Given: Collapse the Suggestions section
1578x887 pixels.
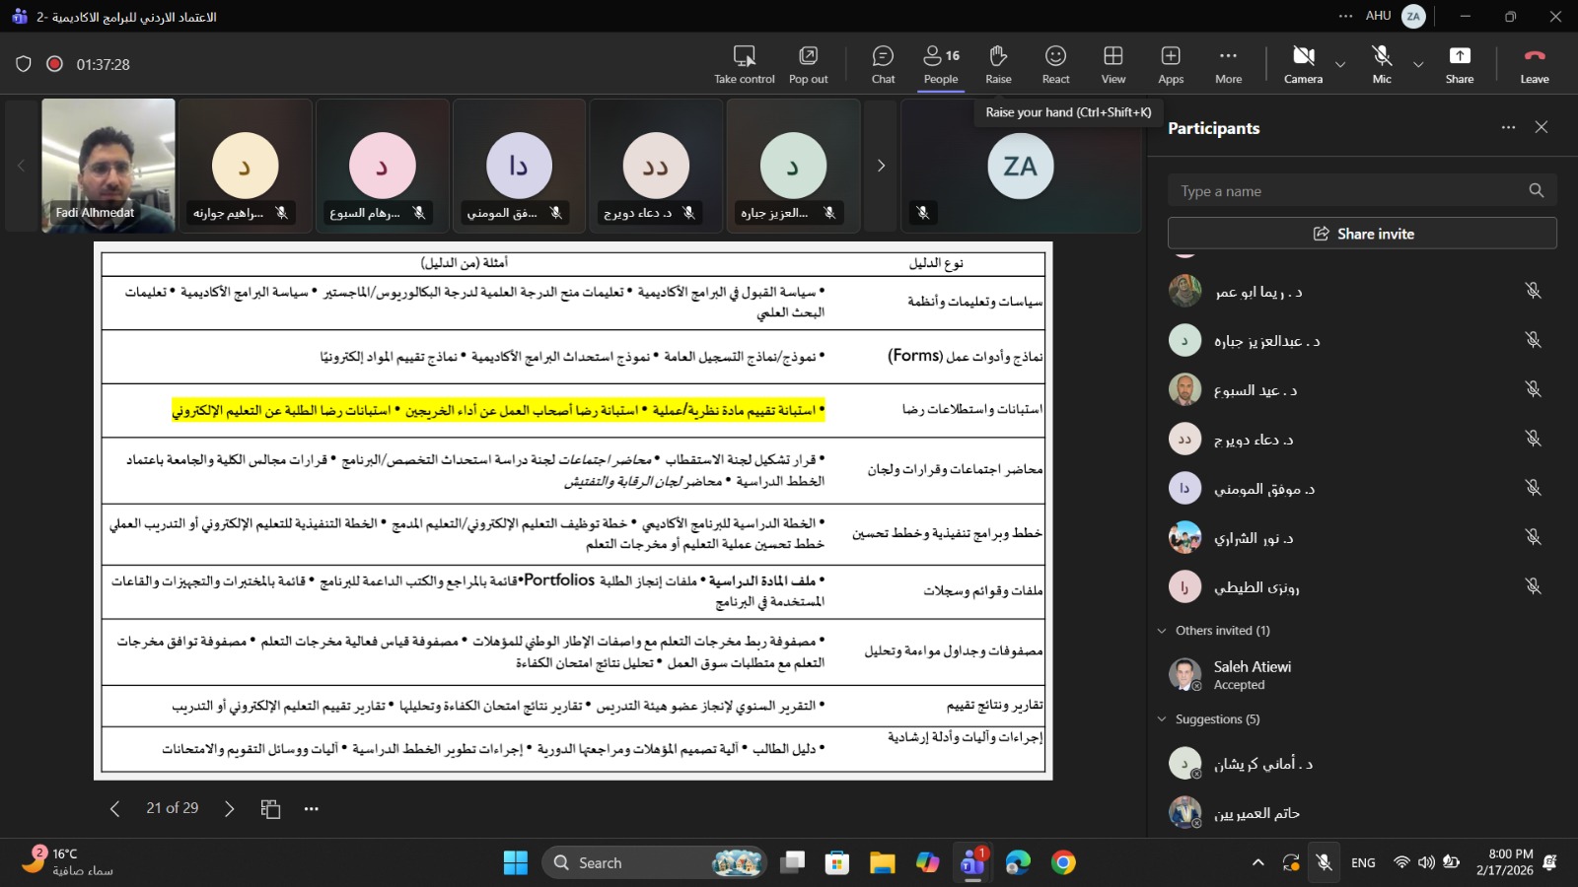Looking at the screenshot, I should click(1162, 719).
